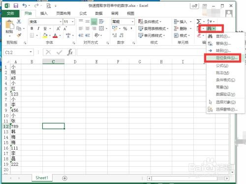Click the Save icon in quick access toolbar
This screenshot has height=184, width=246.
[16, 6]
